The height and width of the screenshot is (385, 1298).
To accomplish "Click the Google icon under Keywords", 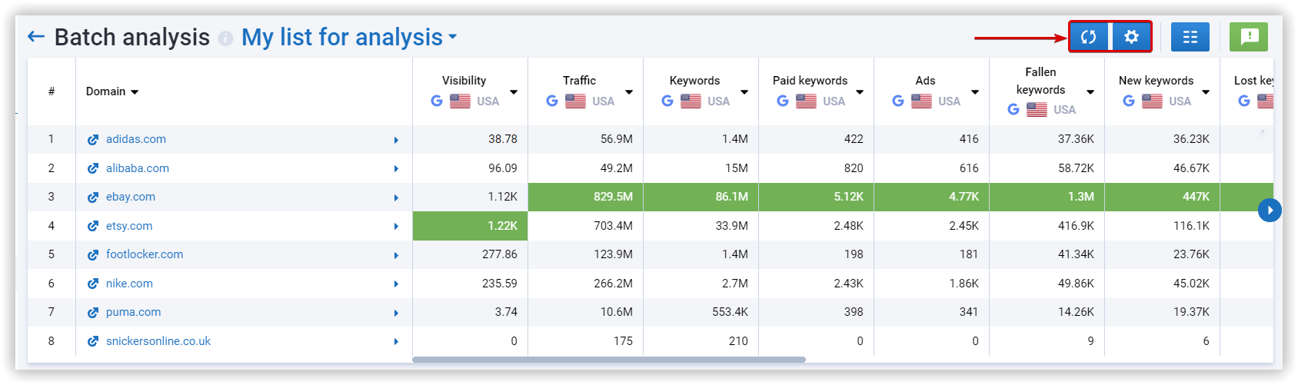I will [x=667, y=101].
